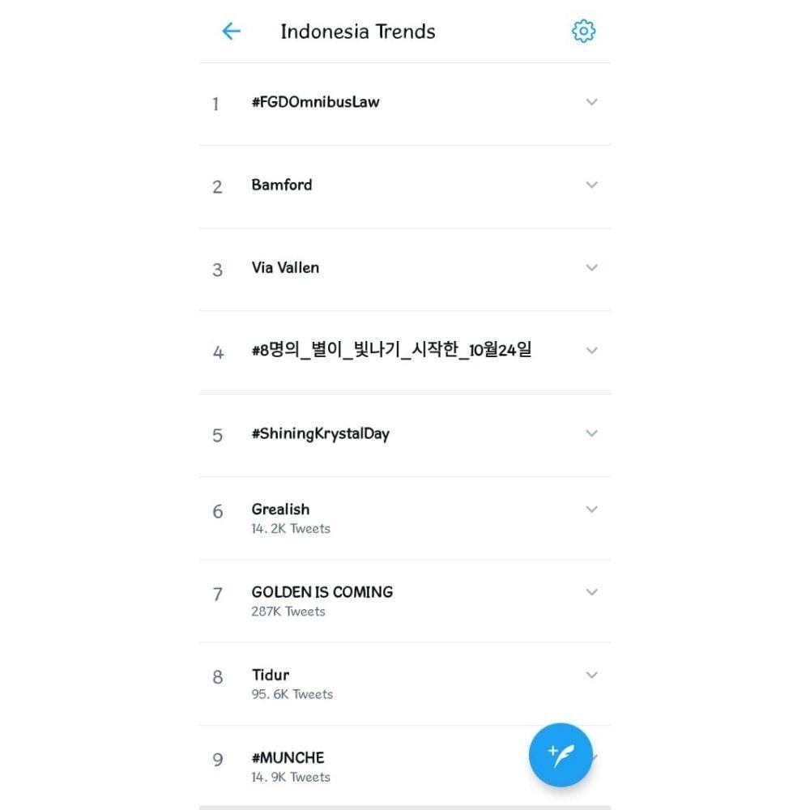This screenshot has height=810, width=810.
Task: Open the #MUNCHE hashtag trend
Action: [x=288, y=758]
